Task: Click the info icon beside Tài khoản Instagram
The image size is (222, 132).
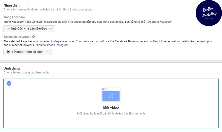Action: 33,37
